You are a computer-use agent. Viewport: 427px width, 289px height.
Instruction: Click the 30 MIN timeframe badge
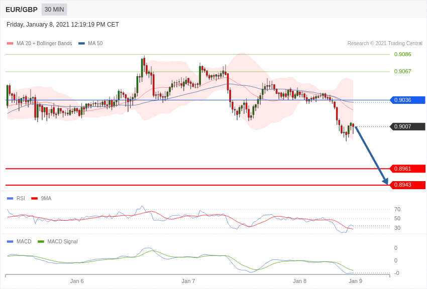(54, 10)
